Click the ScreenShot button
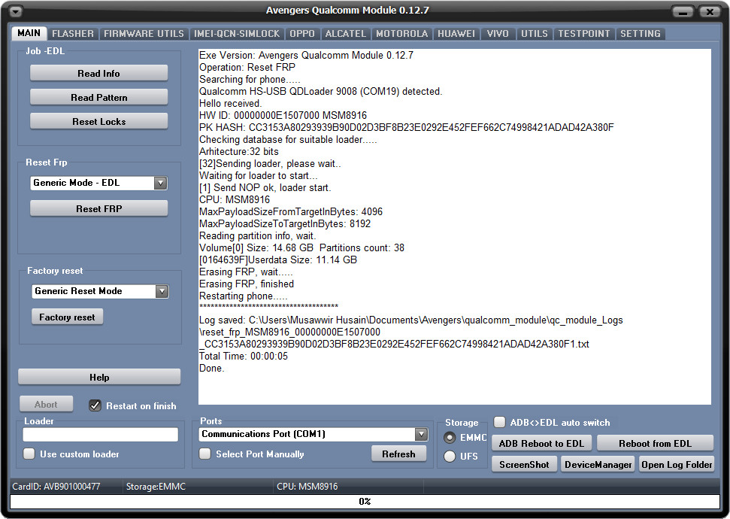 pyautogui.click(x=524, y=465)
